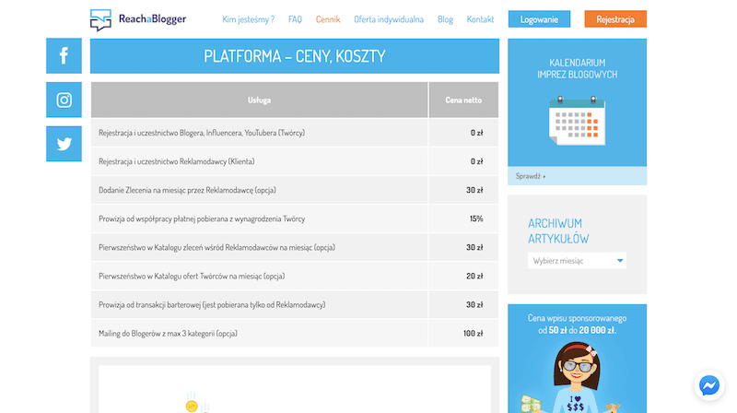
Task: Click the orange Rejestracja button
Action: 615,19
